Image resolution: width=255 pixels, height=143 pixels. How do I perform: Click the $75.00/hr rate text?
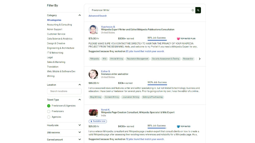[94, 39]
